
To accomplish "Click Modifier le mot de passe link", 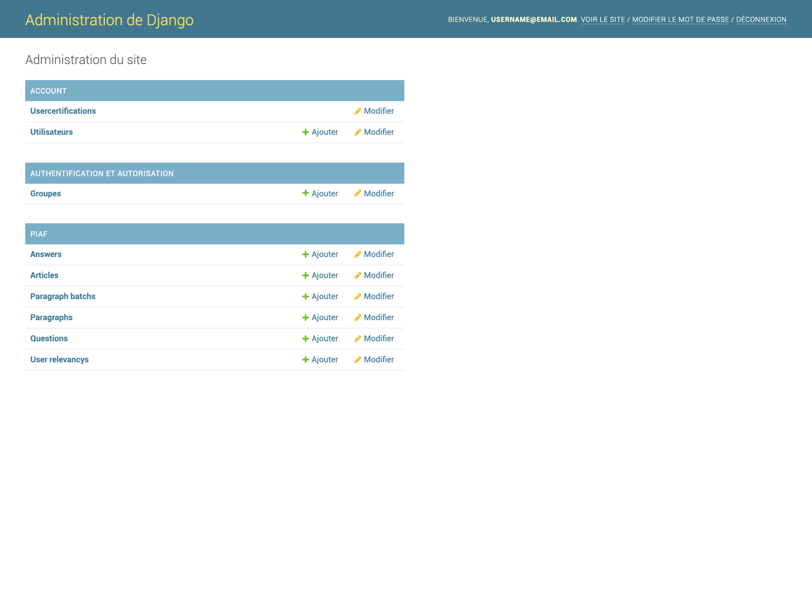I will pyautogui.click(x=681, y=20).
